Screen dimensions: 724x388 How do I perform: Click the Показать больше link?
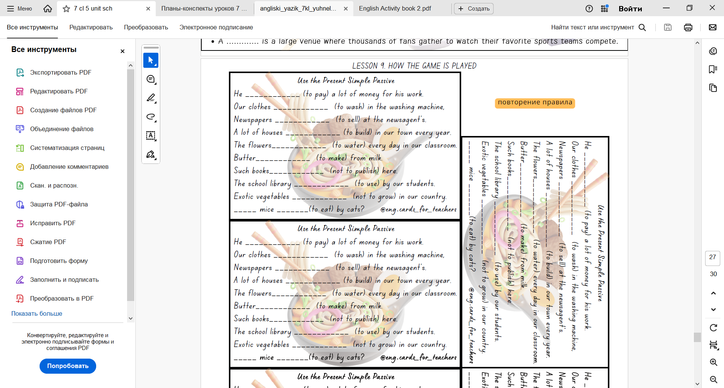tap(37, 313)
